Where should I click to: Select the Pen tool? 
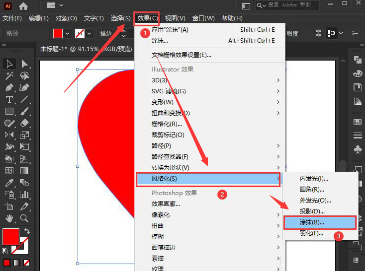click(x=9, y=88)
